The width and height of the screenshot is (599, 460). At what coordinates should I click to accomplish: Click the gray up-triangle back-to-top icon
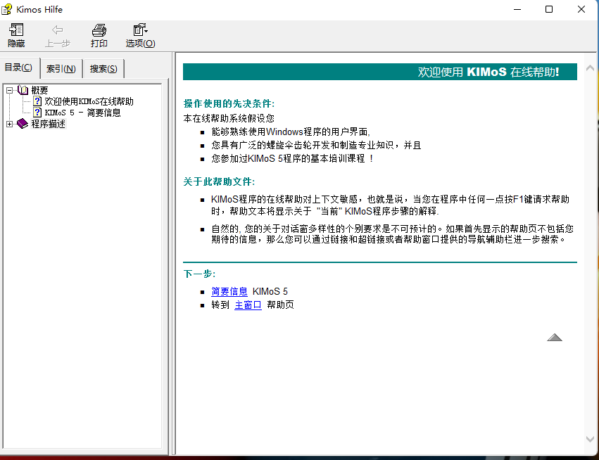pos(555,337)
